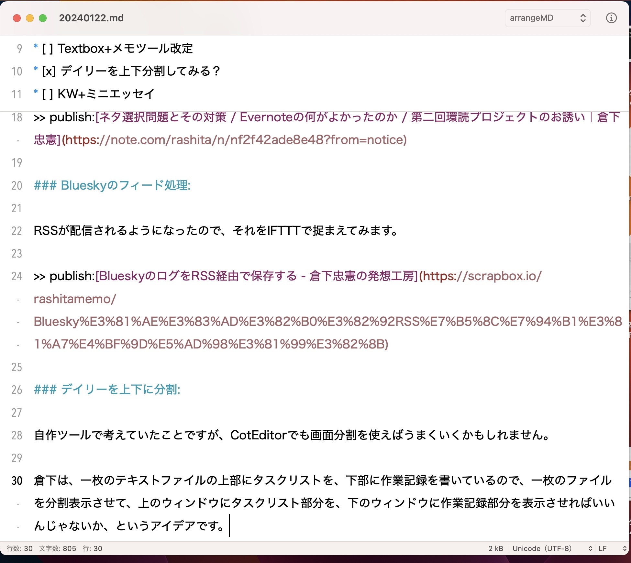Open the Unicode (UTF-8) encoding dropdown
Screen dimensions: 631x563
550,548
